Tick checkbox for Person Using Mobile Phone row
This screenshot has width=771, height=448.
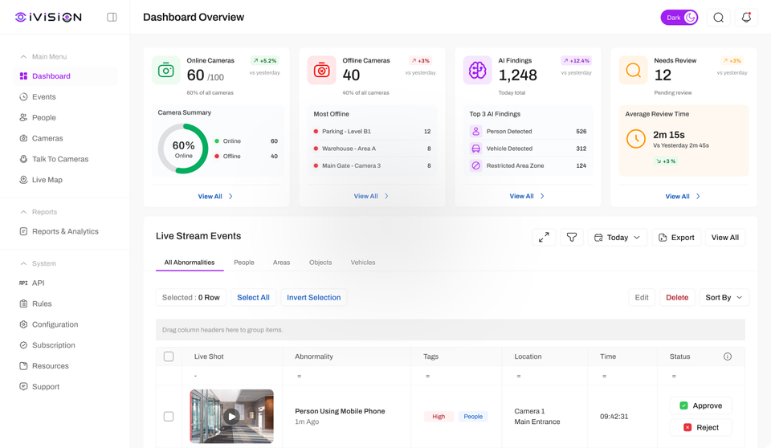point(169,417)
